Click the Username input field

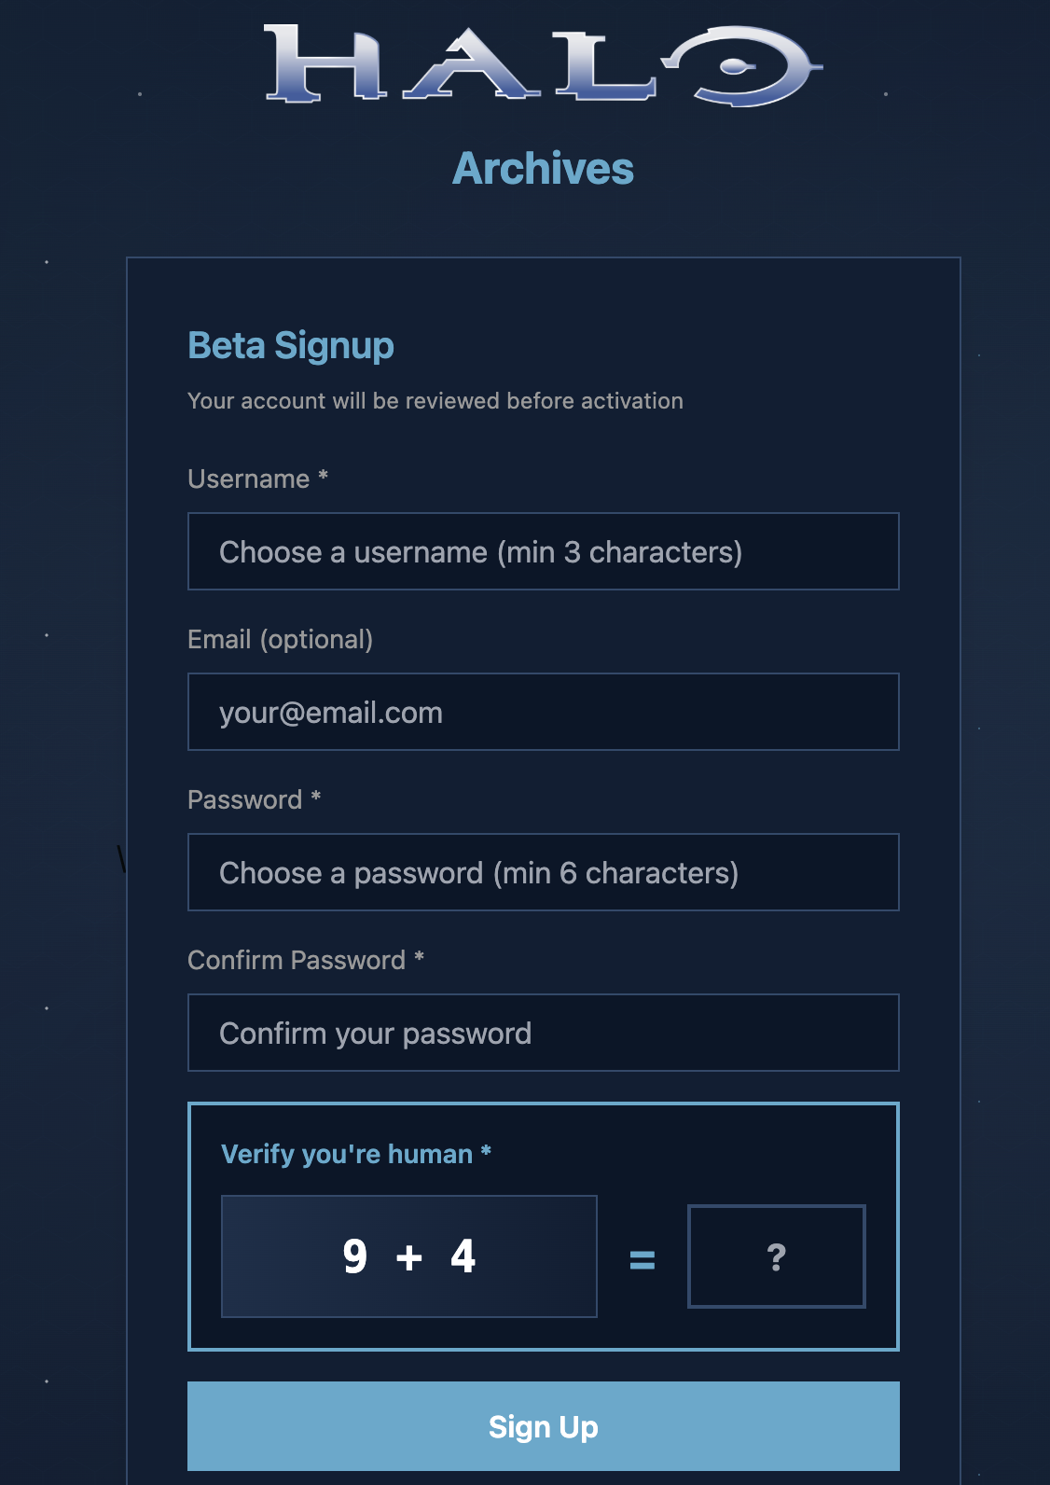[x=544, y=551]
